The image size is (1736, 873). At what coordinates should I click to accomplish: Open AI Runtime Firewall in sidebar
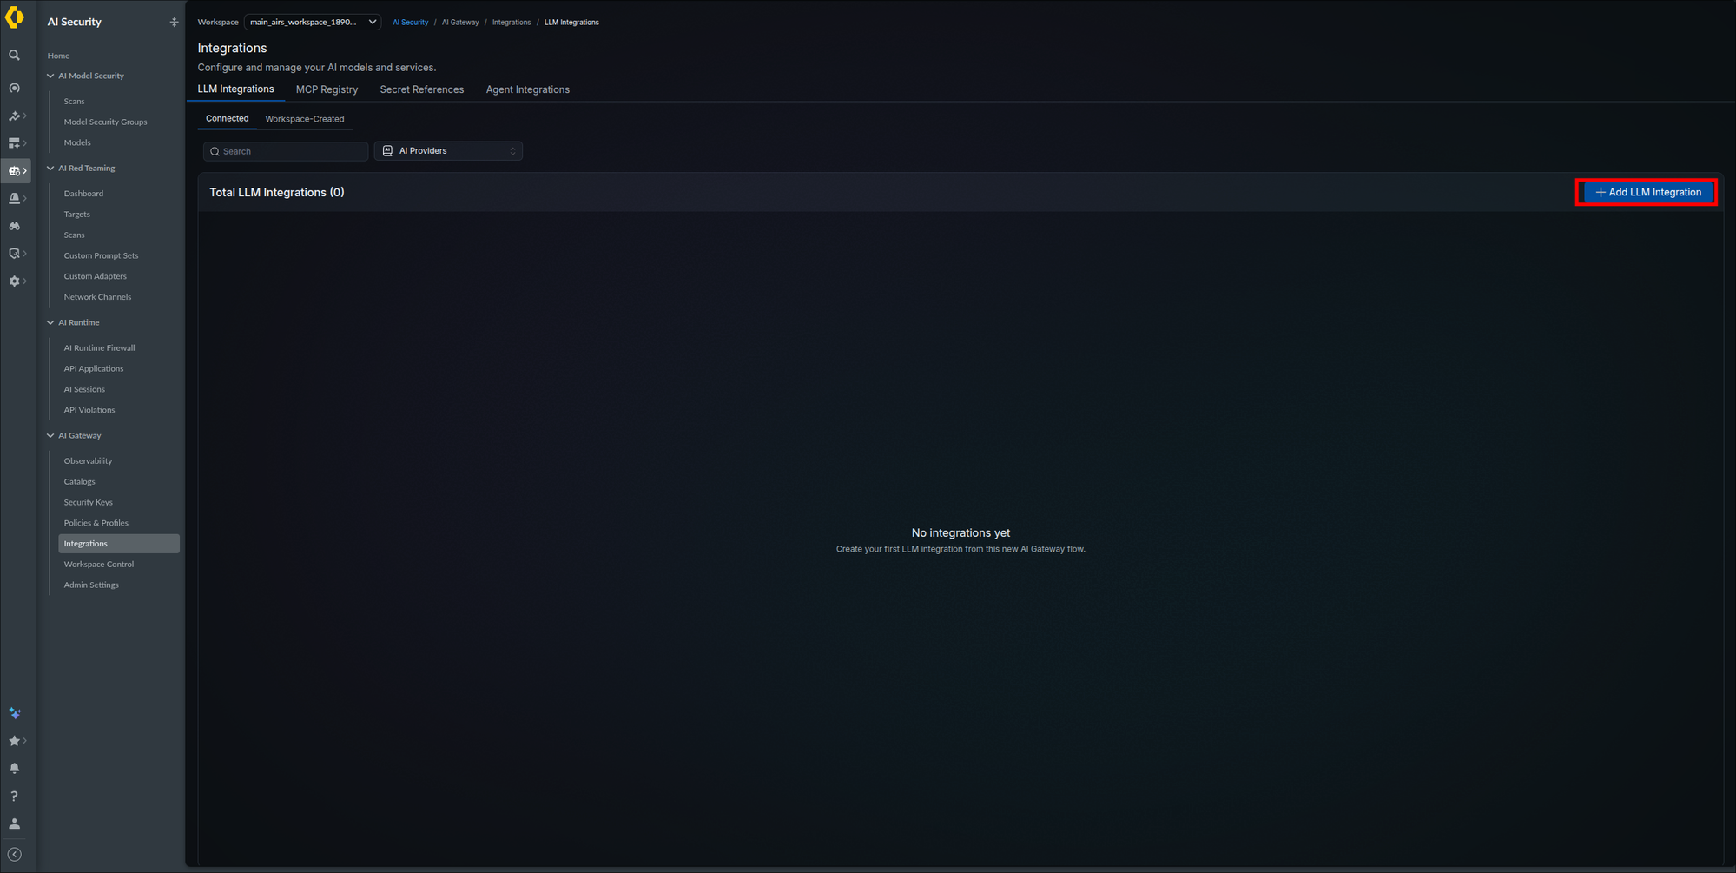pos(100,347)
